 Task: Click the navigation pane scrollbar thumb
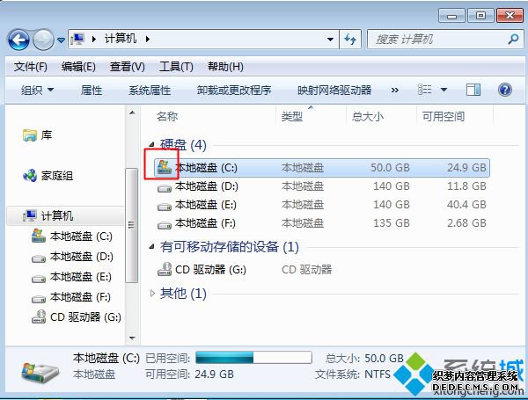[x=132, y=225]
